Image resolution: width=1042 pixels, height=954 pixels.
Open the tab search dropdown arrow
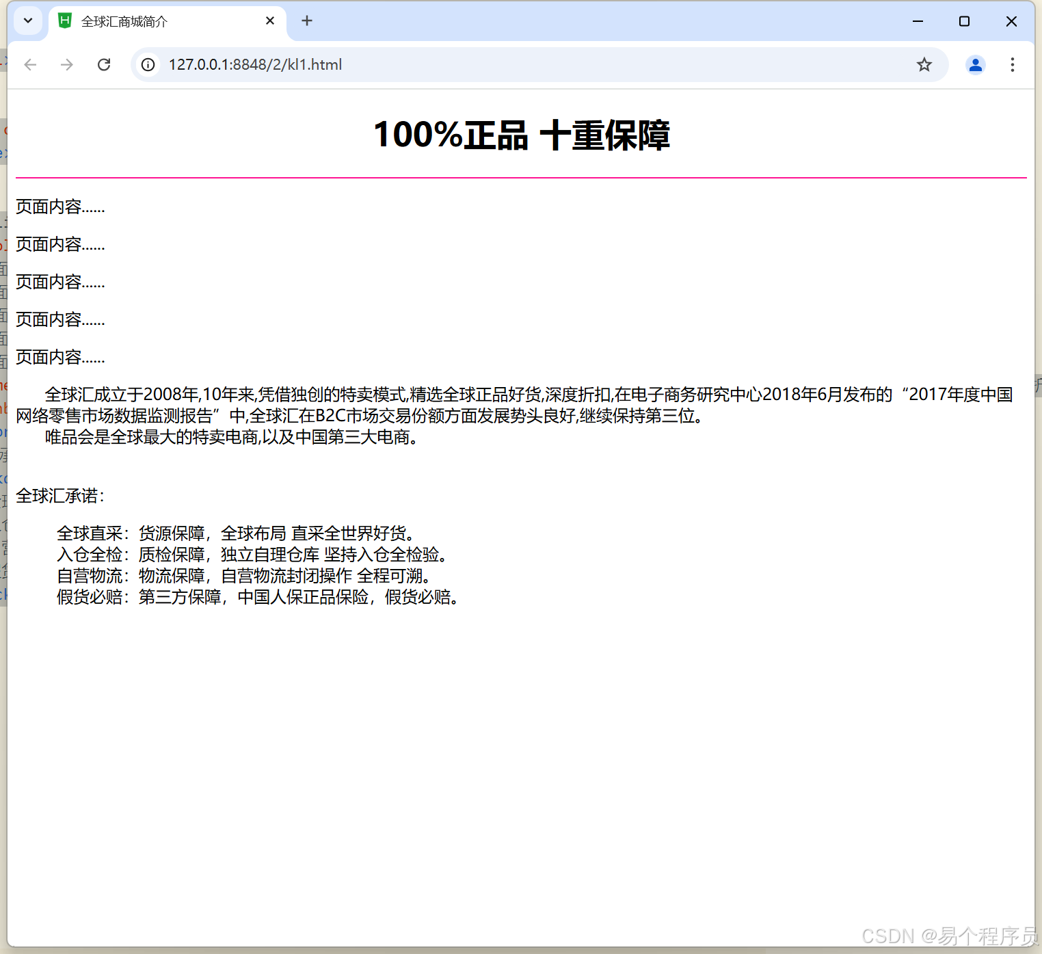[x=28, y=21]
